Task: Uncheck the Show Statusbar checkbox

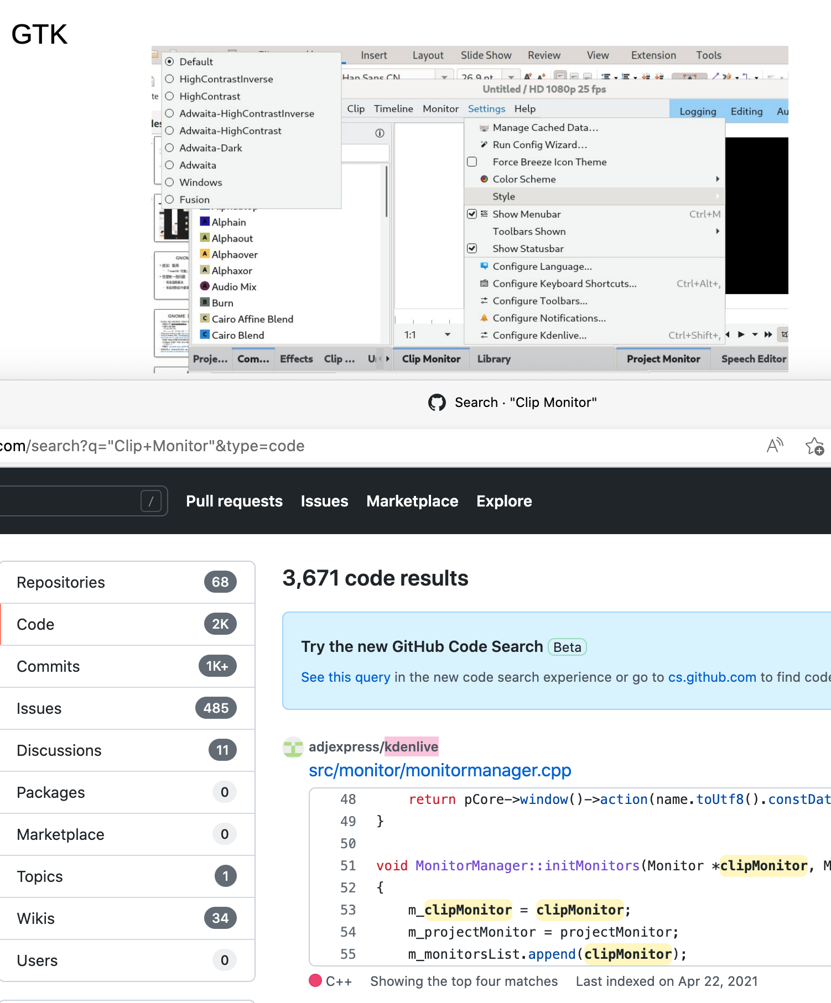Action: click(x=472, y=248)
